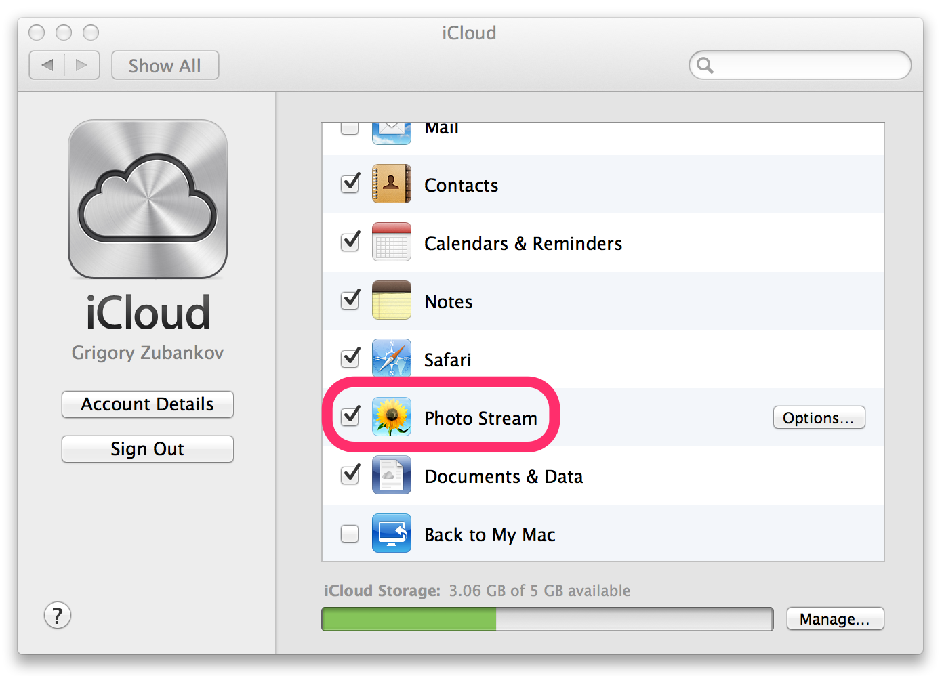
Task: Uncheck the Notes checkbox
Action: tap(350, 299)
